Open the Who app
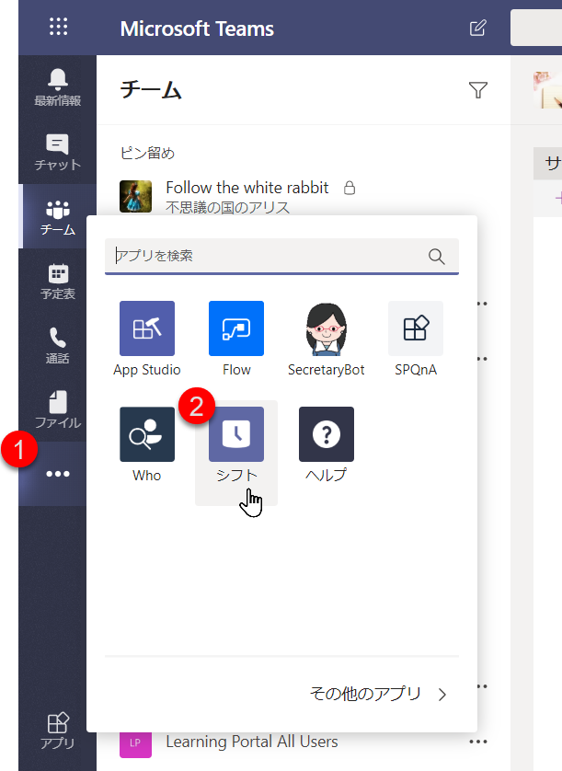 tap(147, 445)
